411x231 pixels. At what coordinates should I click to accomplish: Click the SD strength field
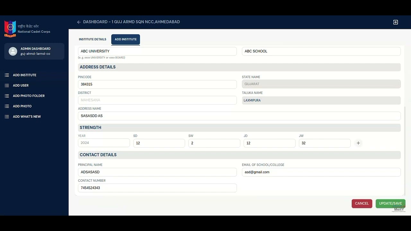click(x=159, y=143)
